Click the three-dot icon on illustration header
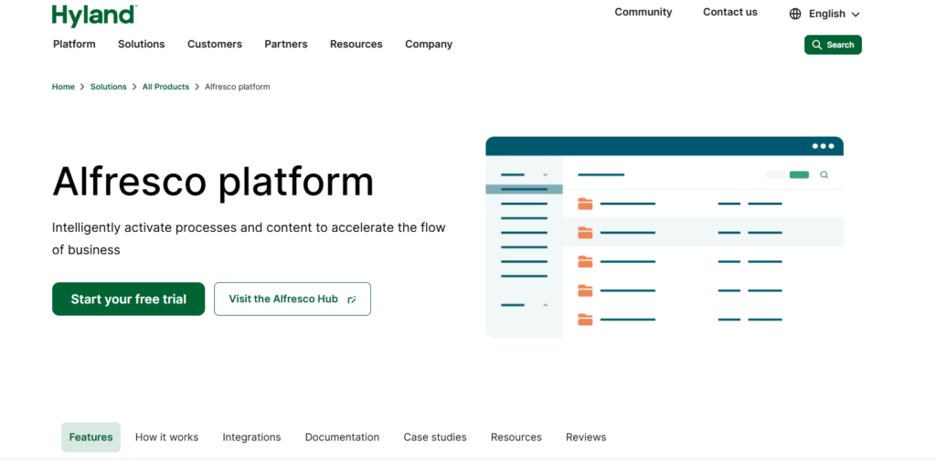Viewport: 936px width, 474px height. [x=823, y=146]
